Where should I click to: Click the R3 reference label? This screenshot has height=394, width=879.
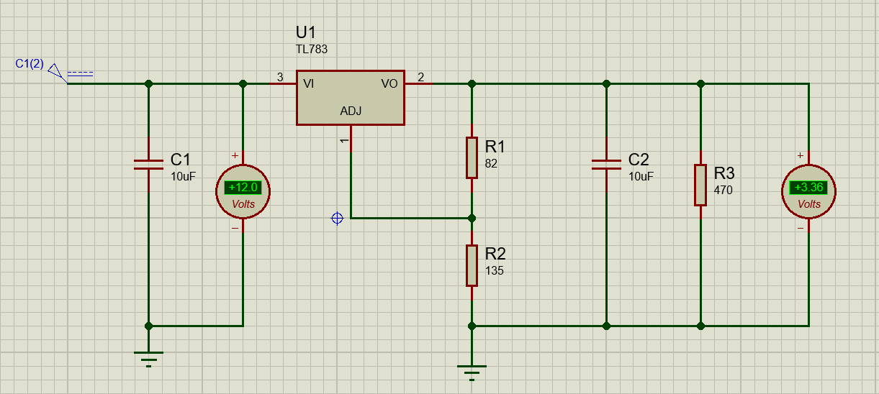pyautogui.click(x=724, y=173)
